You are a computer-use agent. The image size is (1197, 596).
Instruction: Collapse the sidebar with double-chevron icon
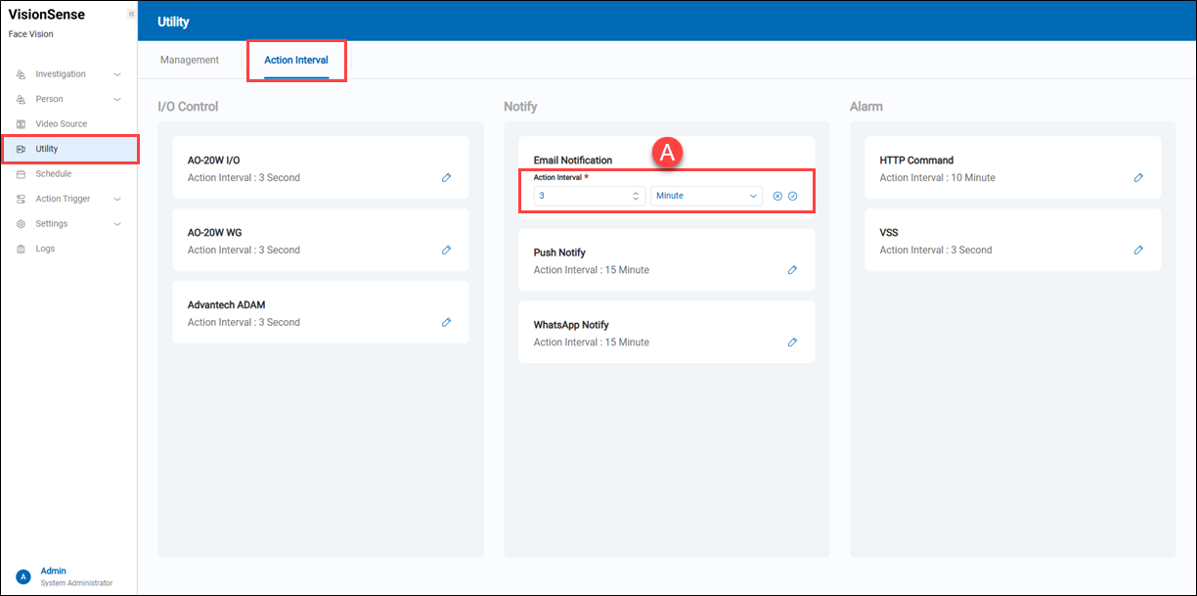coord(131,14)
